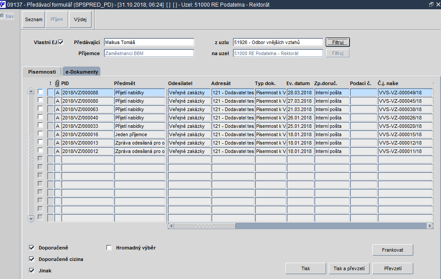Screen dimensions: 441x279
Task: Click the left arrow of the horizontal scrollbar
Action: (171, 226)
